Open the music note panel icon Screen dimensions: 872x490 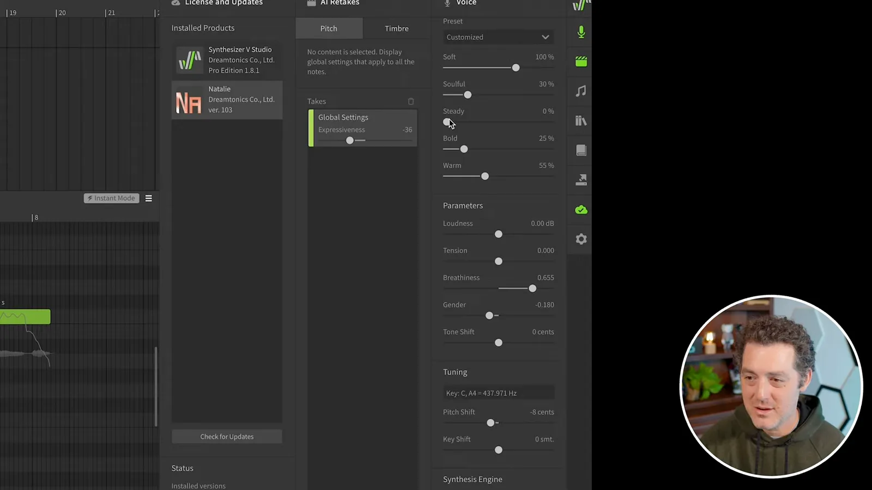point(581,91)
